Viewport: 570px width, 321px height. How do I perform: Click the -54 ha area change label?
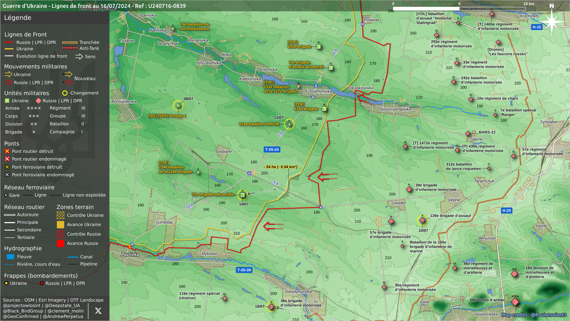tap(281, 167)
